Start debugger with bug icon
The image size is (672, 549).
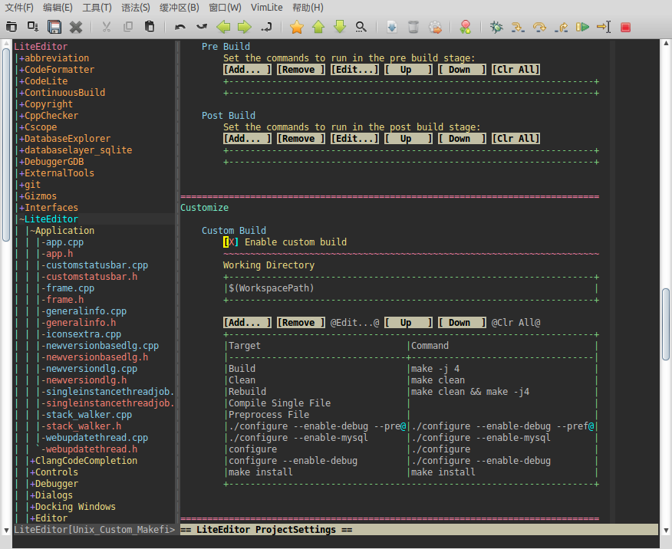click(496, 27)
